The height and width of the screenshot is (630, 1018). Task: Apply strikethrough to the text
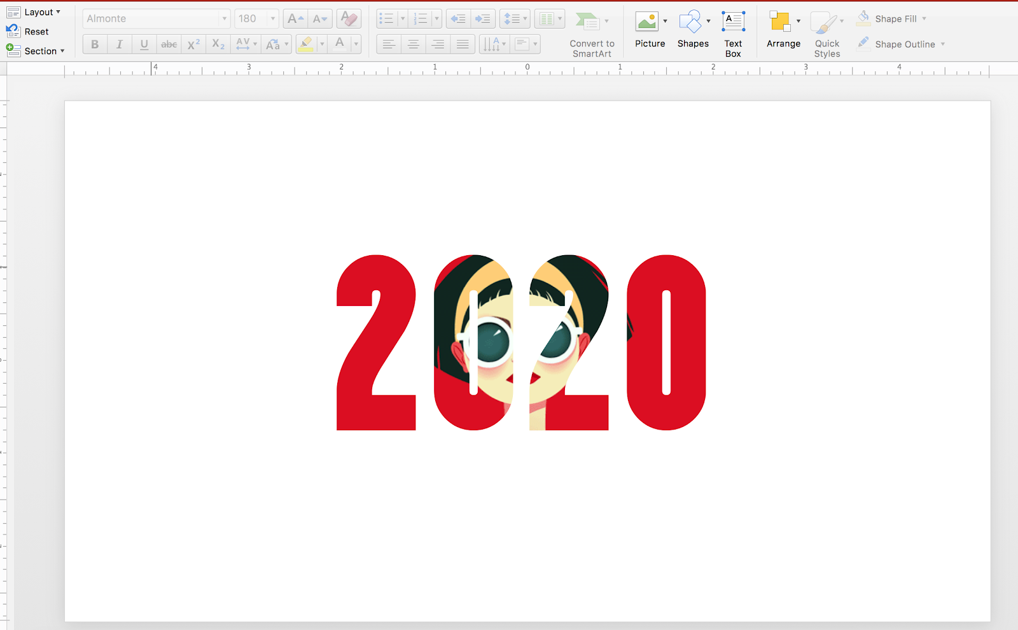coord(168,44)
